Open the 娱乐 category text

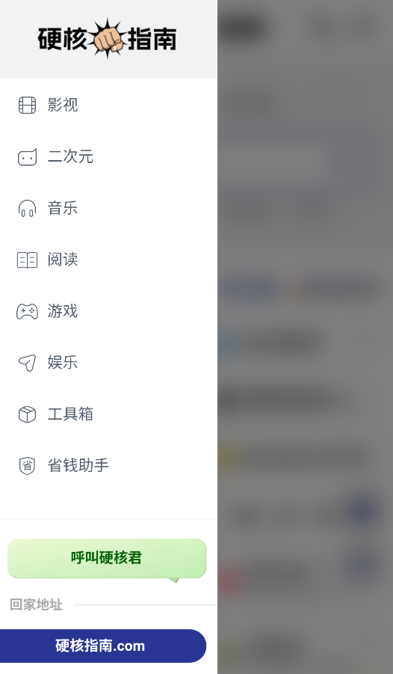pos(63,362)
